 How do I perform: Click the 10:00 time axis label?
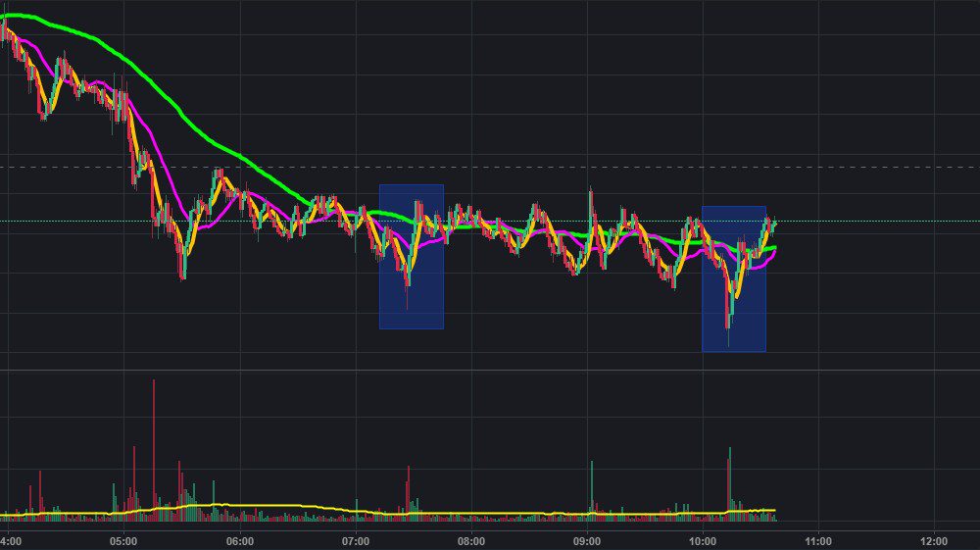coord(702,540)
